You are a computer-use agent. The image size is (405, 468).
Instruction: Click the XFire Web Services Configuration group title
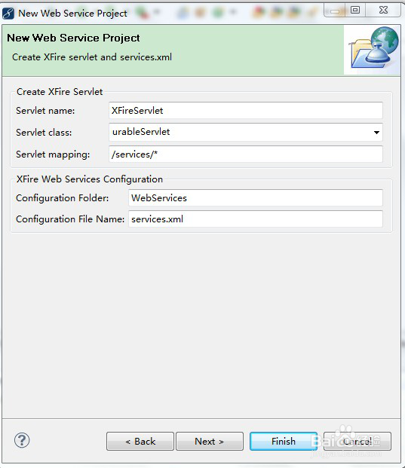tap(90, 179)
